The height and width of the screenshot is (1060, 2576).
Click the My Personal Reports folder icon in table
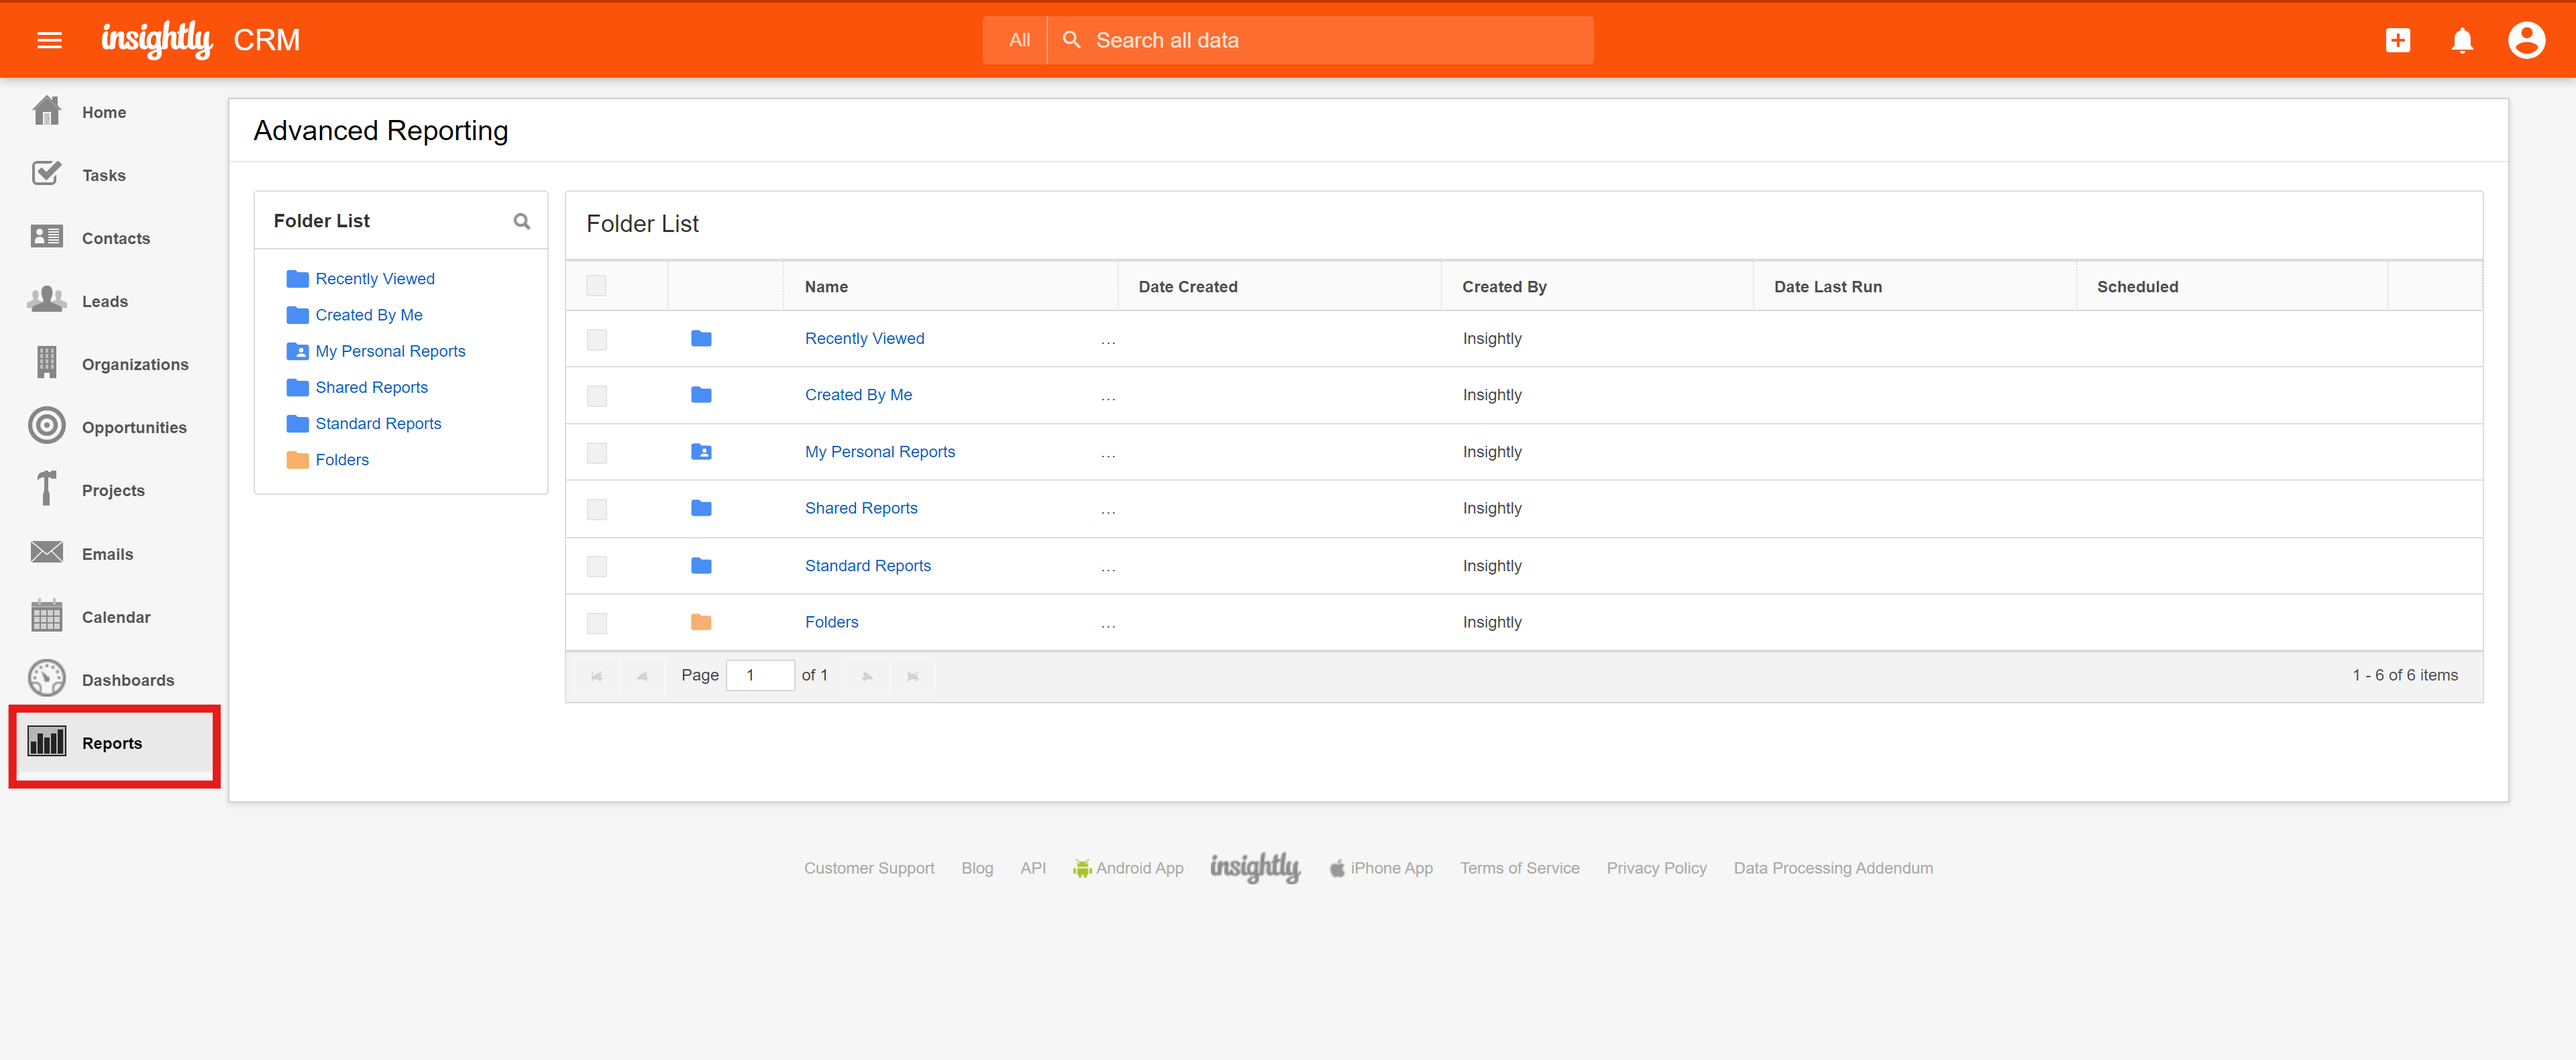pos(701,452)
